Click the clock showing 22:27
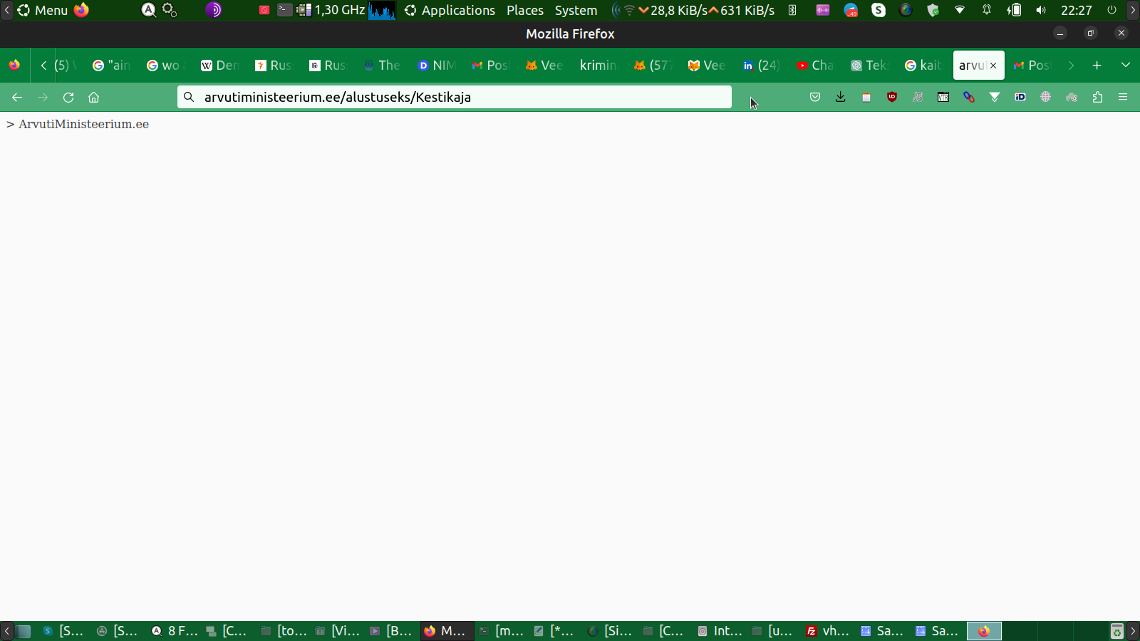This screenshot has width=1140, height=641. [1076, 10]
